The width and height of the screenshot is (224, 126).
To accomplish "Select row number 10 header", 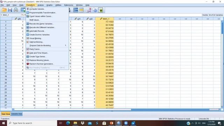I will point(6,51).
